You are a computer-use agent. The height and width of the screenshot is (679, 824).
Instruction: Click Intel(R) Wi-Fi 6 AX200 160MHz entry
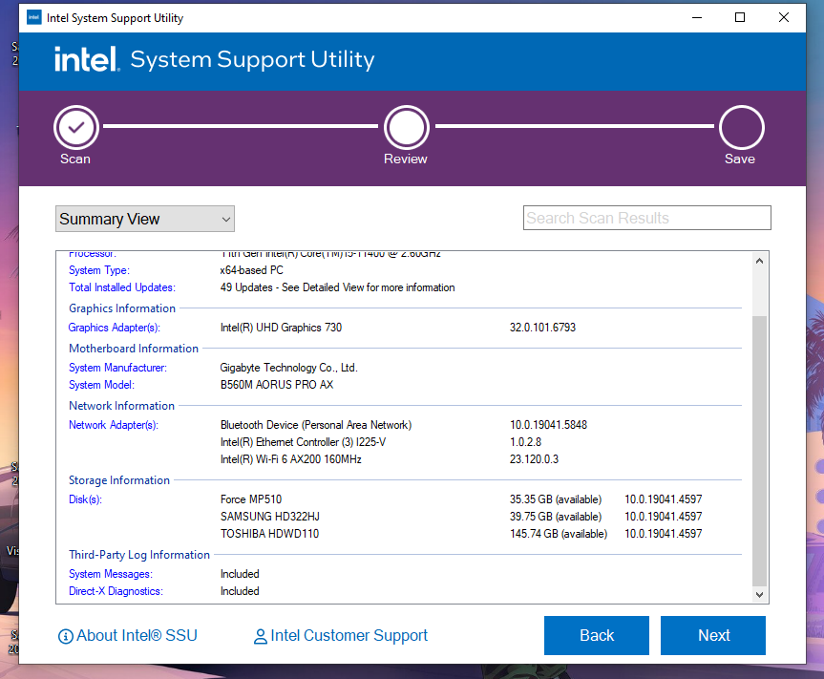coord(290,459)
